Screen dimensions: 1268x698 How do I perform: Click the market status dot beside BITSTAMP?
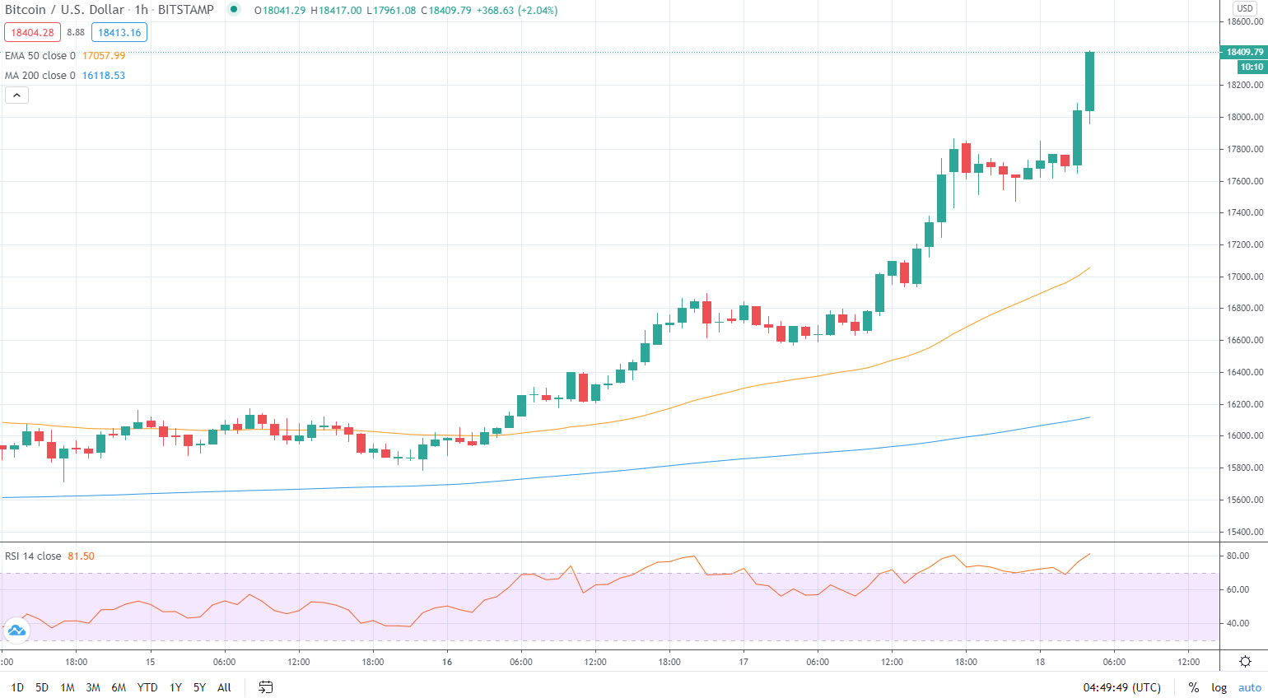point(235,10)
